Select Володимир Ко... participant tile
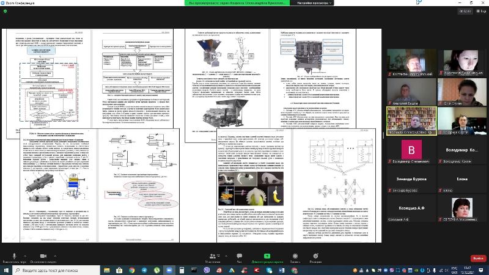489x275 pixels. pos(462,150)
